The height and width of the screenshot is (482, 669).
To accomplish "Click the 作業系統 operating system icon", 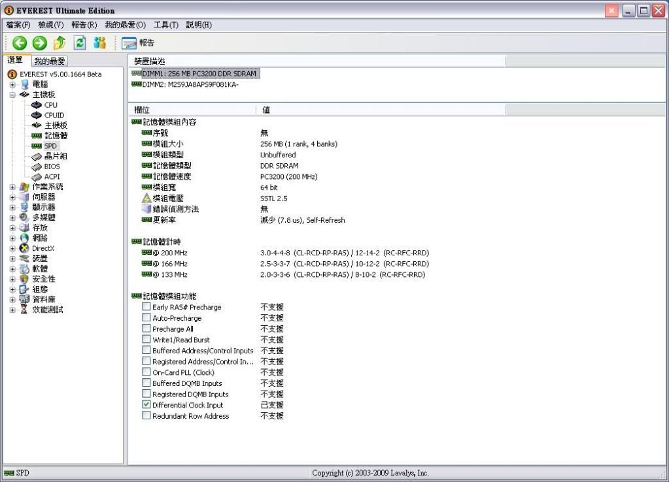I will tap(24, 187).
